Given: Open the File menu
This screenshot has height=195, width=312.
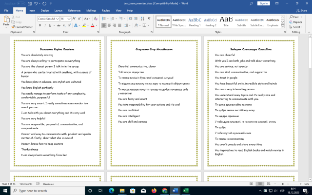Looking at the screenshot, I should pos(6,11).
